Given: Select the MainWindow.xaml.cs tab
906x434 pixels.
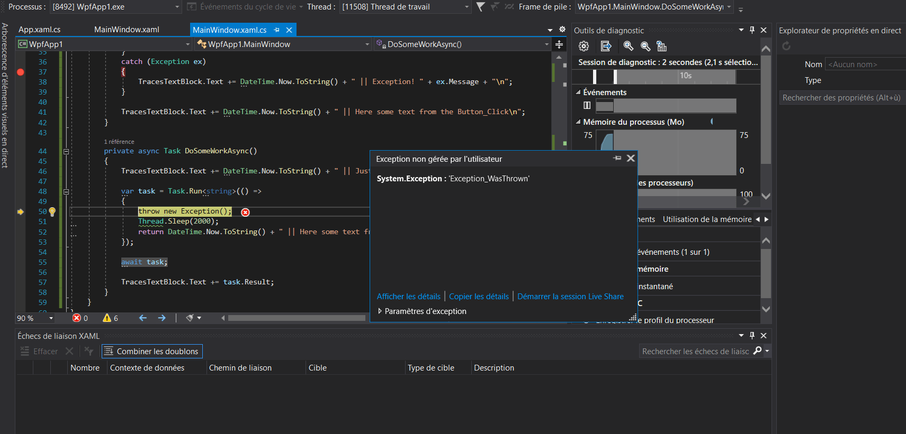Looking at the screenshot, I should [229, 30].
